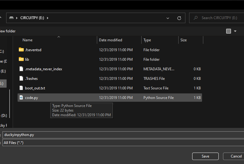Sort files by Name column

click(x=27, y=40)
